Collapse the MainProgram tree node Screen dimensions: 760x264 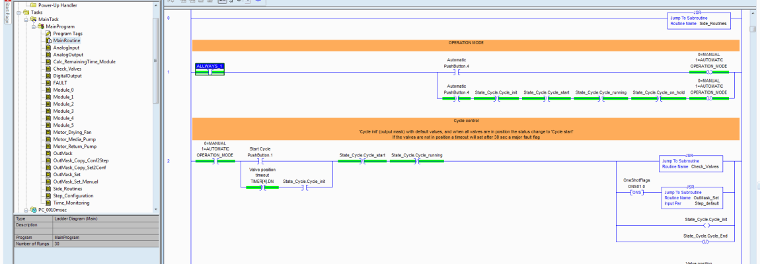click(34, 26)
